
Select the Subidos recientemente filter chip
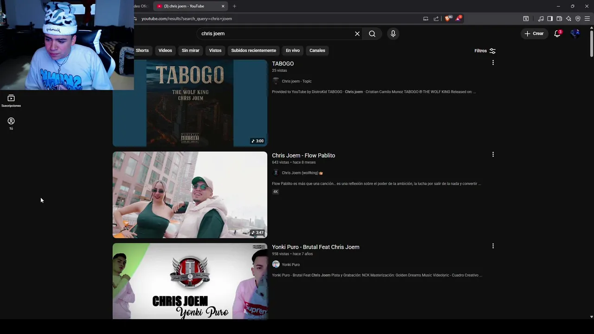coord(253,50)
